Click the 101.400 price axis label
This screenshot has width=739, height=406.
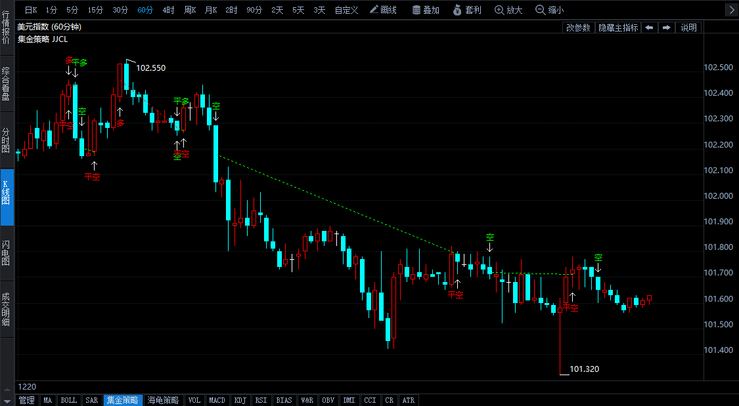coord(718,350)
